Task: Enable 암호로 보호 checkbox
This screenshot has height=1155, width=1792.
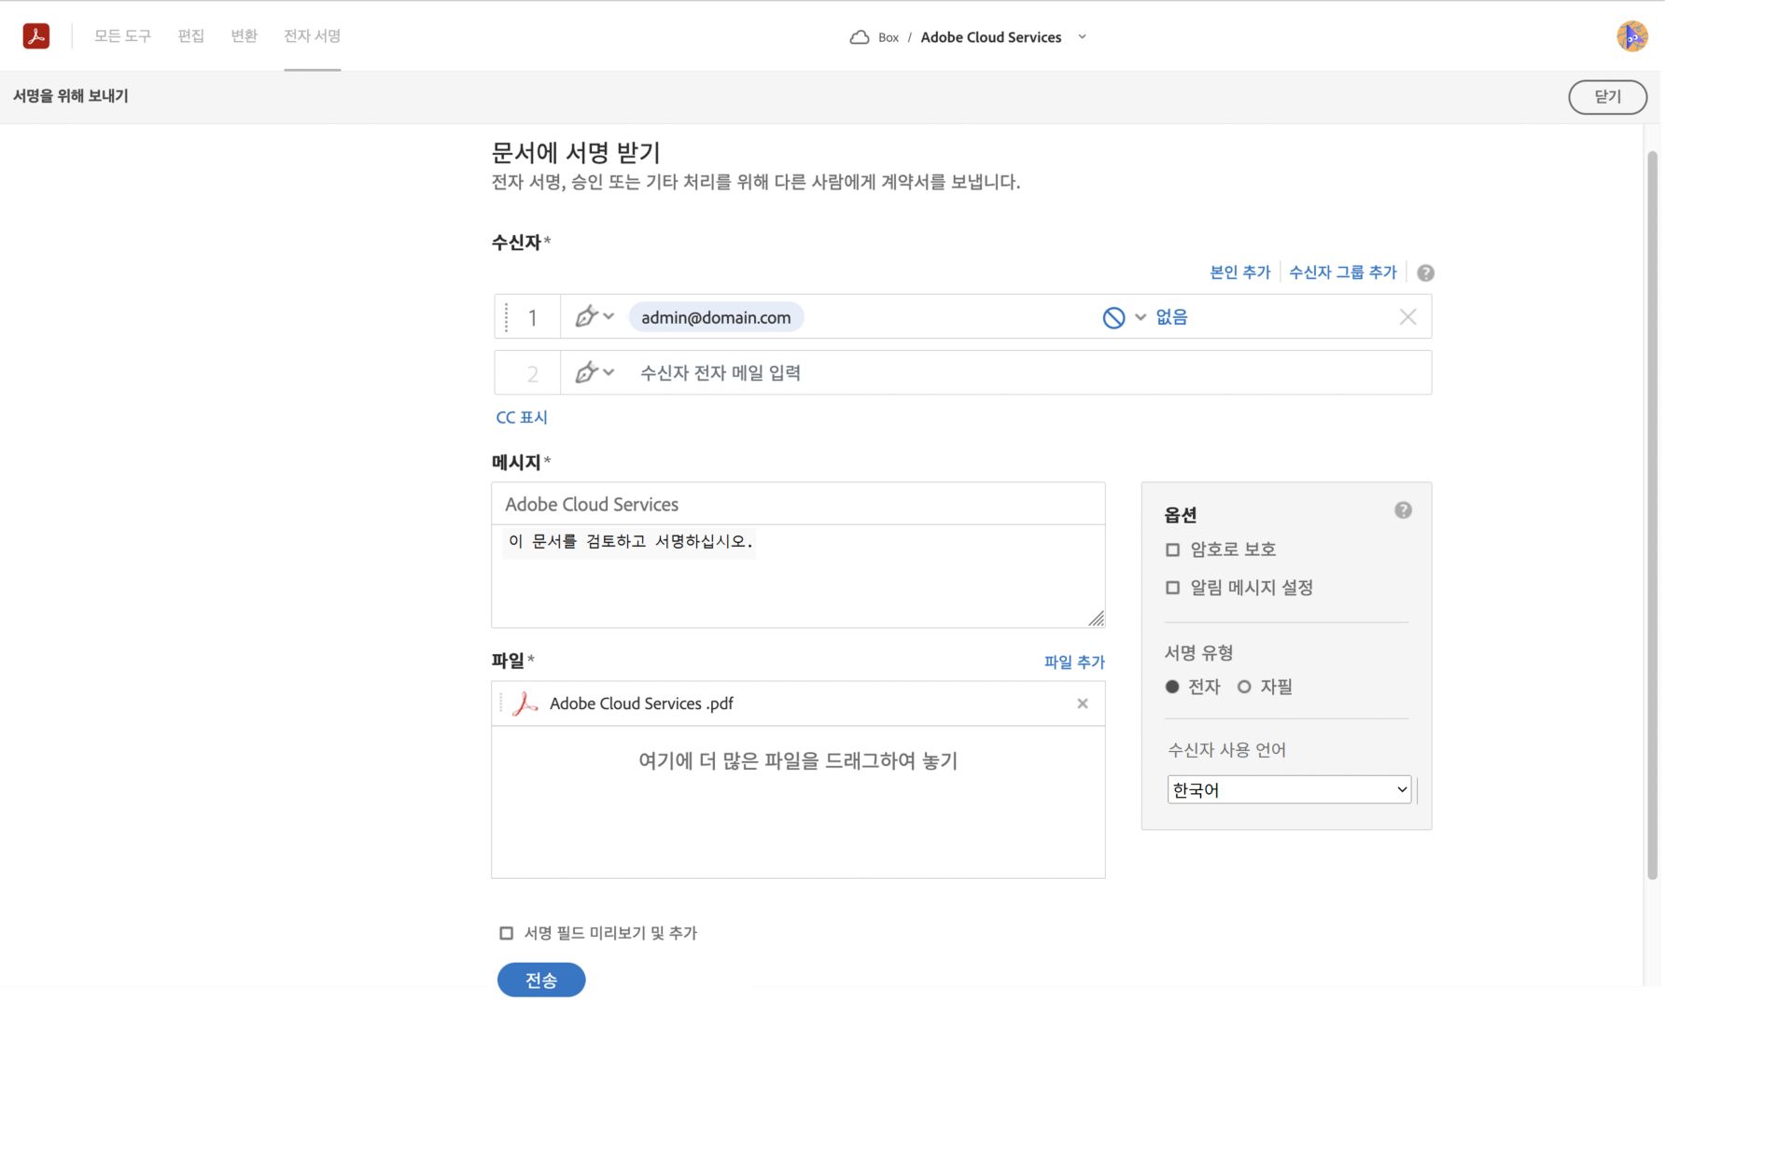Action: [1172, 550]
